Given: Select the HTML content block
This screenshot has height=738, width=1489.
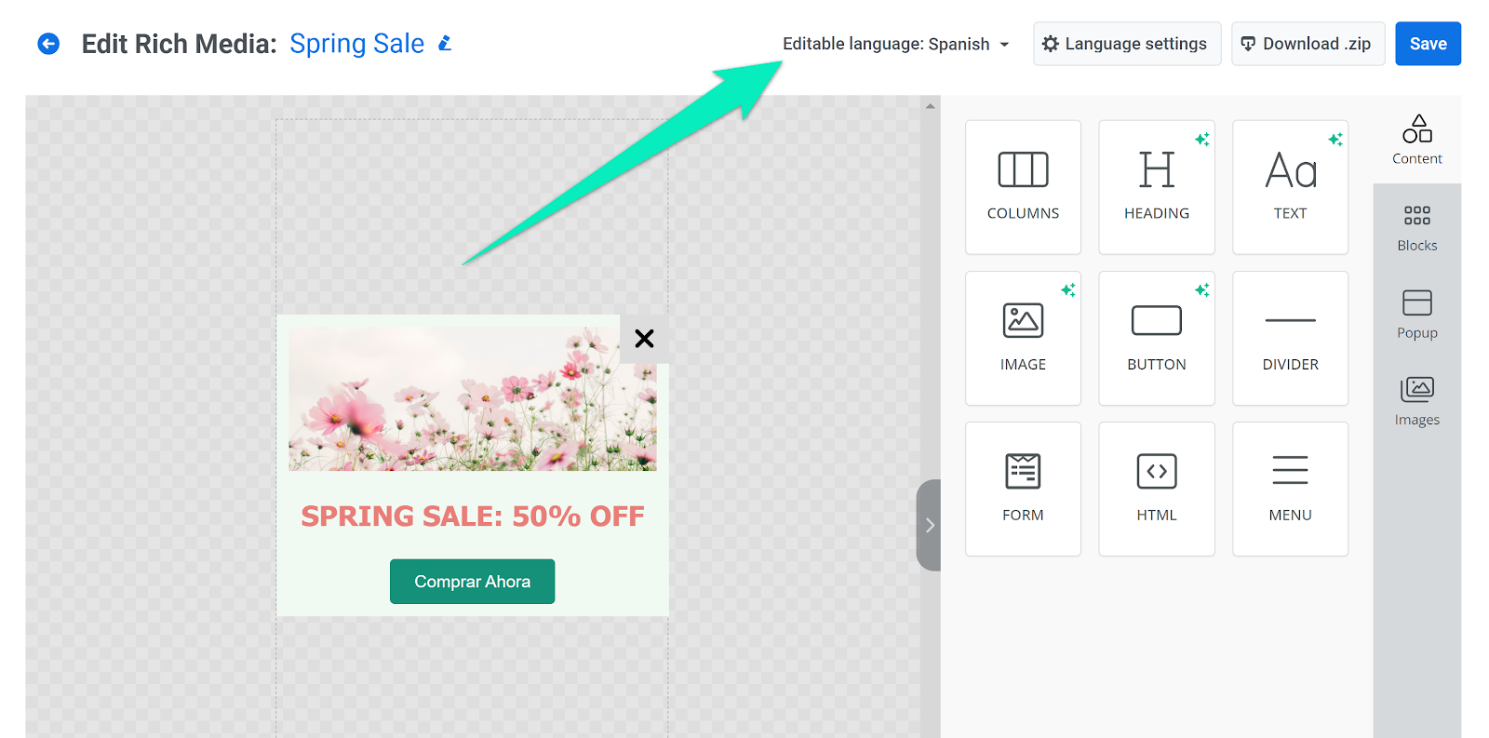Looking at the screenshot, I should 1156,489.
